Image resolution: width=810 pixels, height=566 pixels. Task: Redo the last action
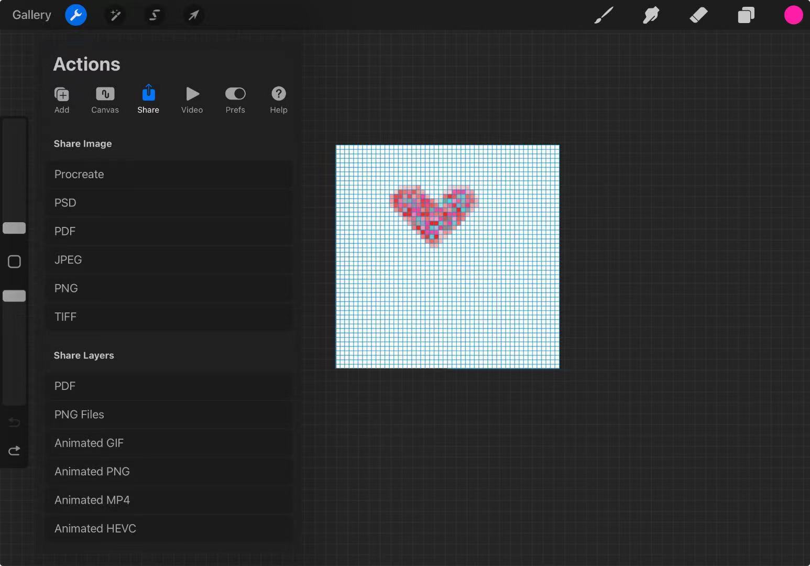[14, 451]
